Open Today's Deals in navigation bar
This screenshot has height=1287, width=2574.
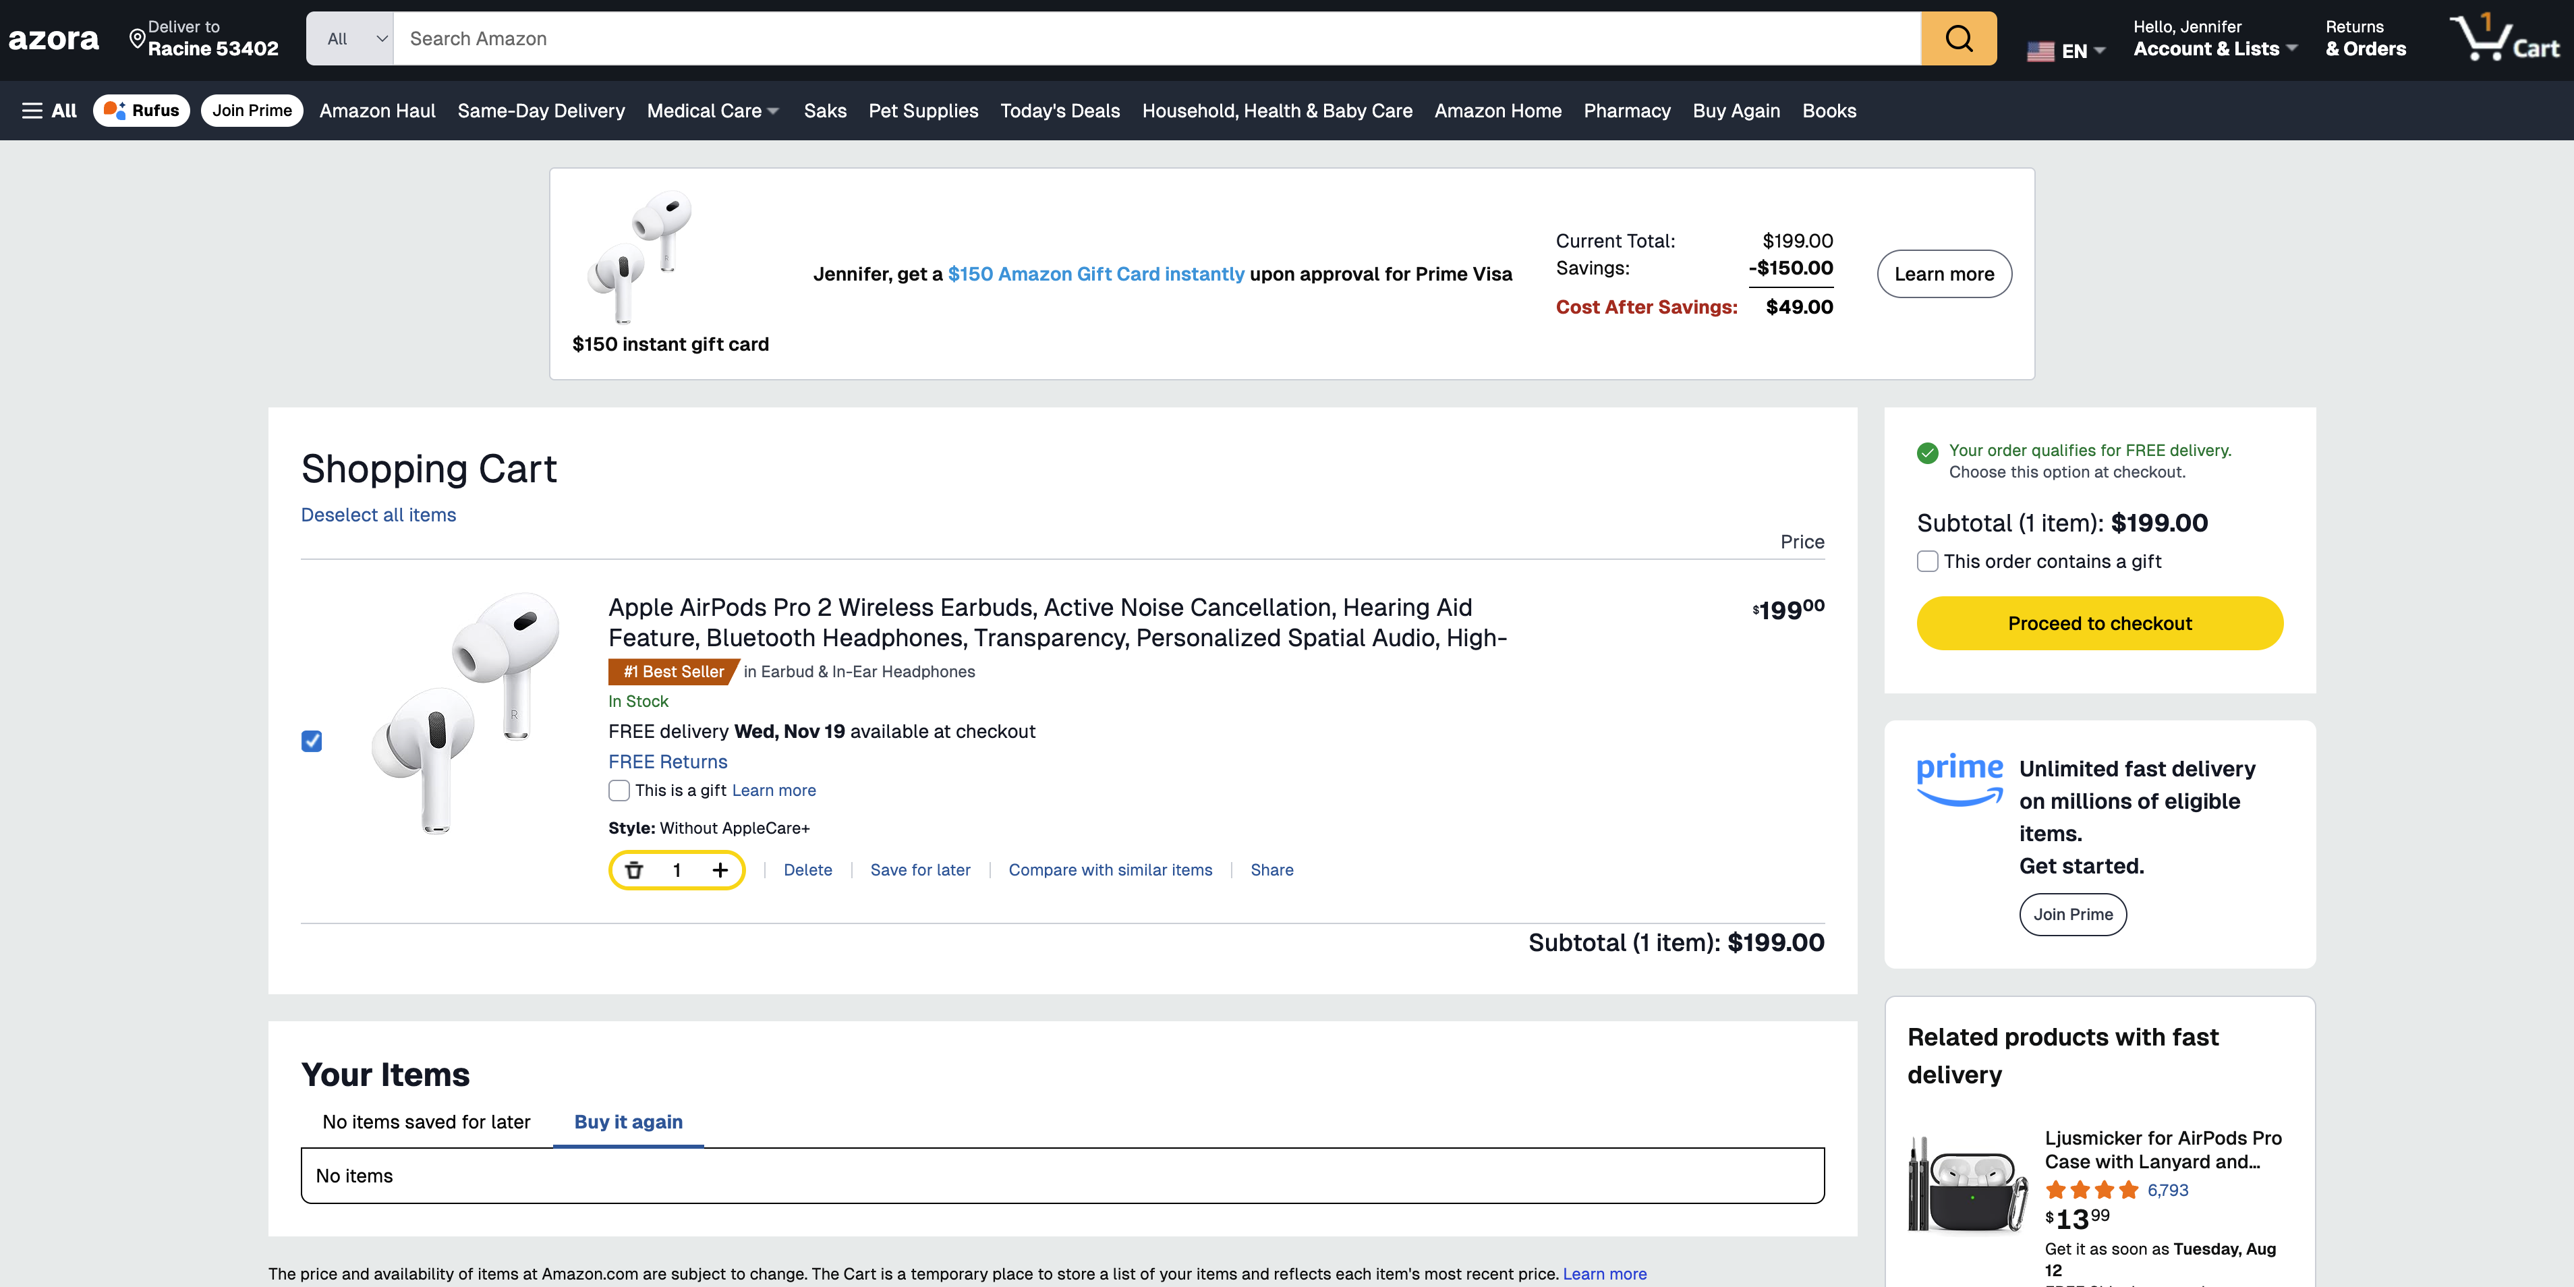click(1059, 111)
